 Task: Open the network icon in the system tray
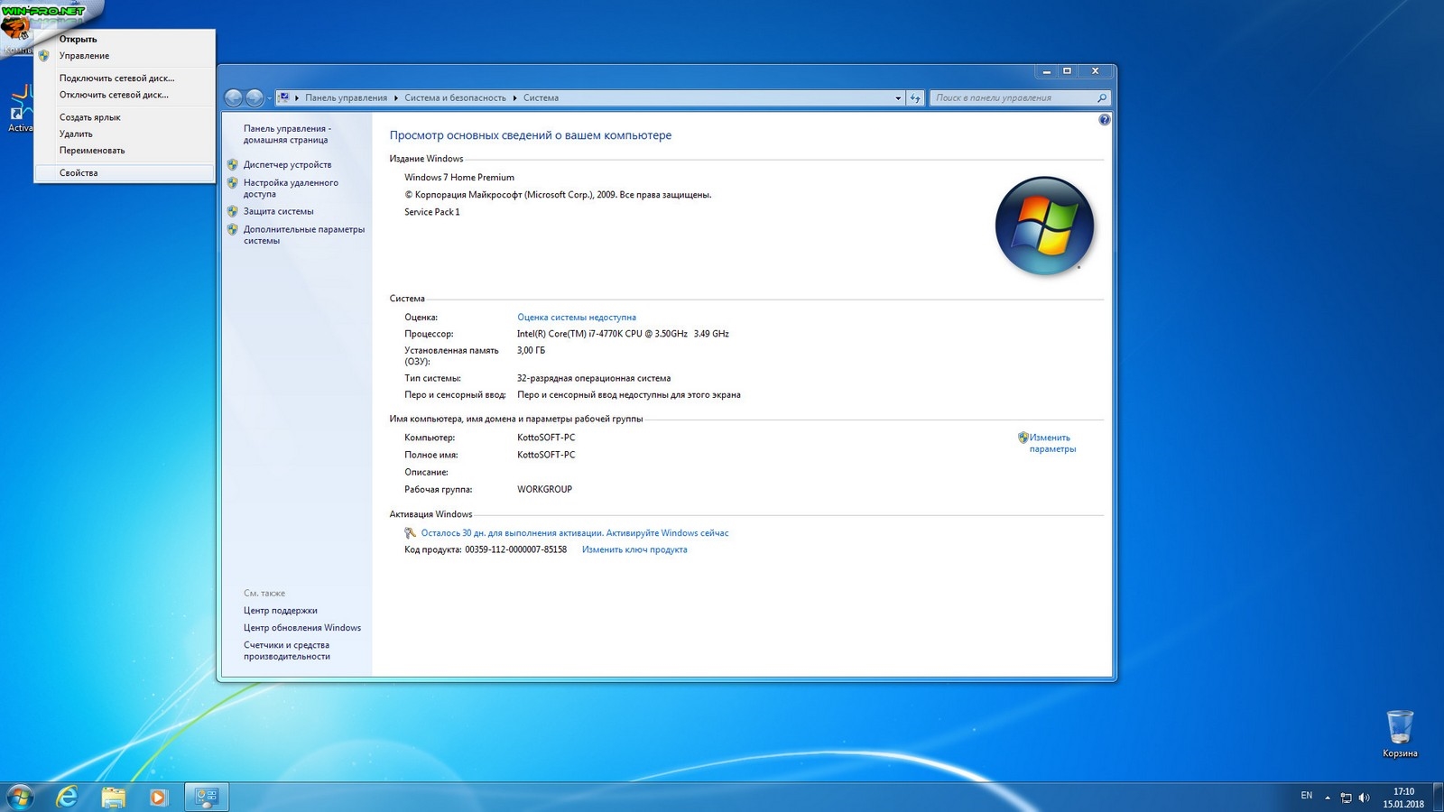tap(1346, 798)
